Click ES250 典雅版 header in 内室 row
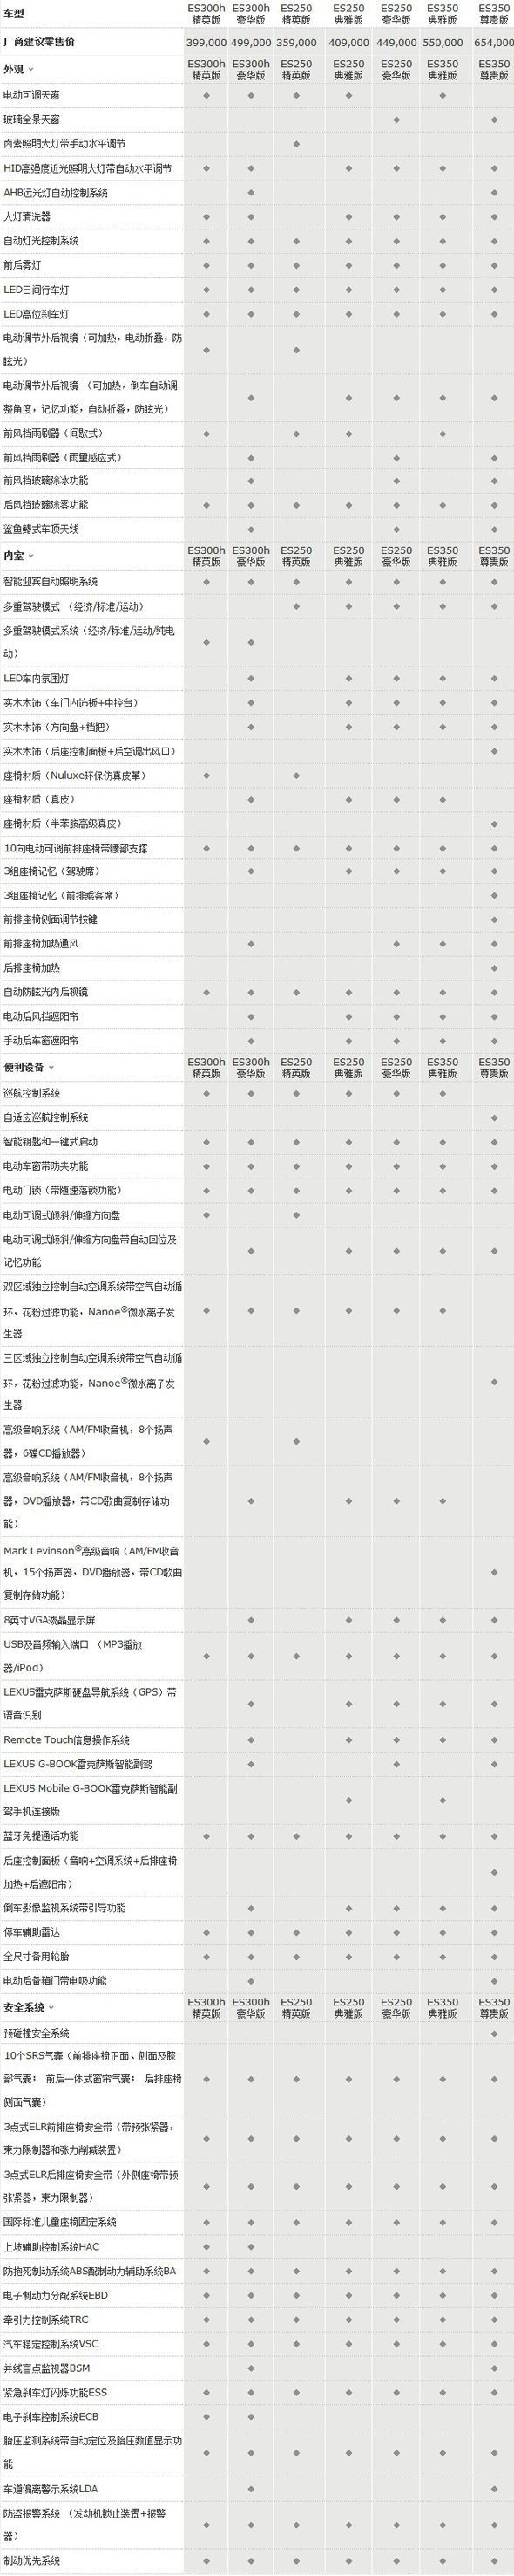The width and height of the screenshot is (514, 2576). tap(348, 556)
